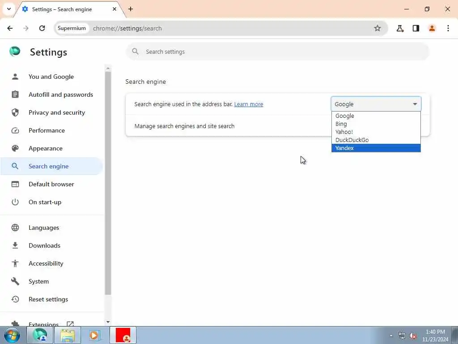Viewport: 458px width, 344px height.
Task: Open File Explorer from the taskbar
Action: pos(68,335)
